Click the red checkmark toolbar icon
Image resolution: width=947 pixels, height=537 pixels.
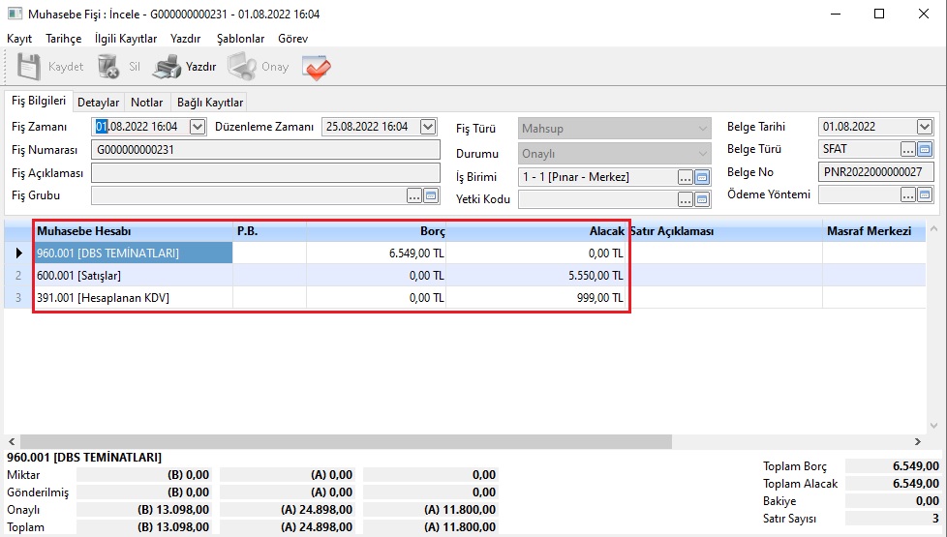click(316, 68)
